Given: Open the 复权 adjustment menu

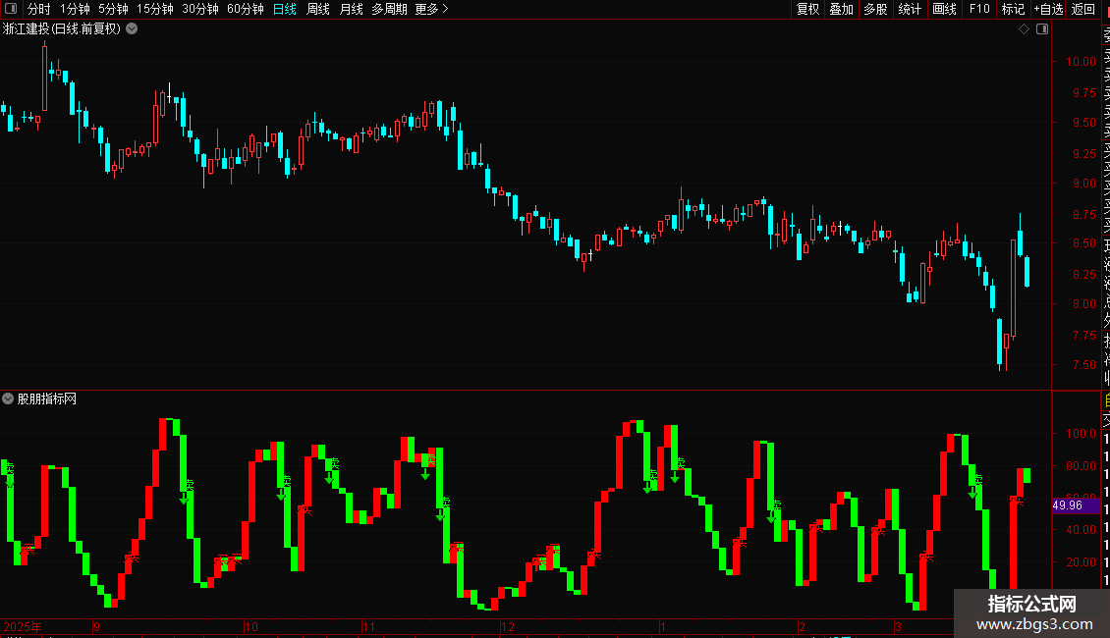Looking at the screenshot, I should (x=807, y=9).
